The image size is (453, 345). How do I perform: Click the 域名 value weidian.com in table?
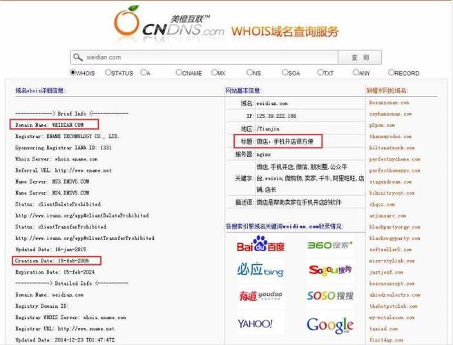pyautogui.click(x=272, y=103)
